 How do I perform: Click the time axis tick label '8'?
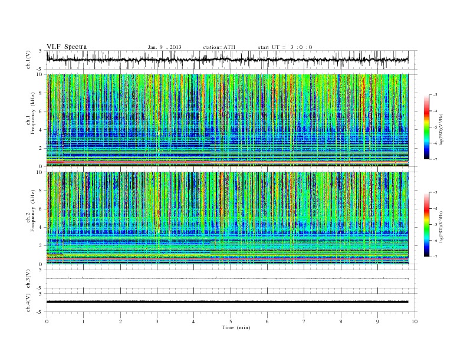pos(341,321)
